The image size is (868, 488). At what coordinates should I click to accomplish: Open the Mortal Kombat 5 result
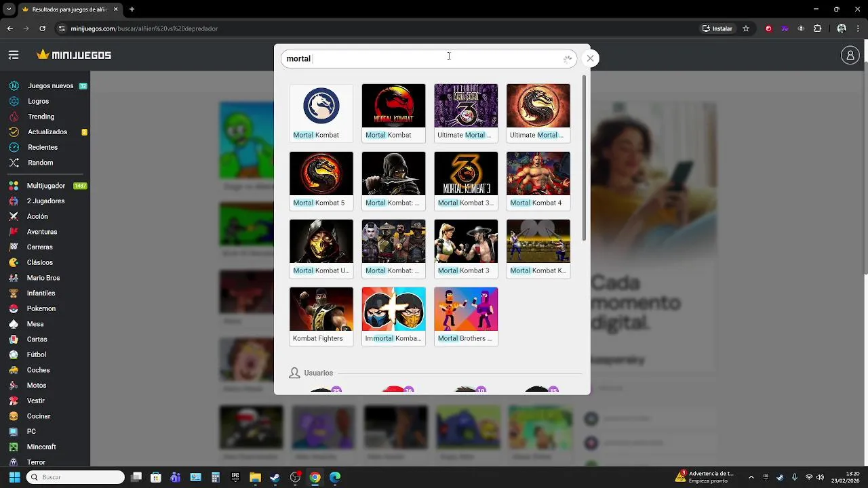[321, 180]
